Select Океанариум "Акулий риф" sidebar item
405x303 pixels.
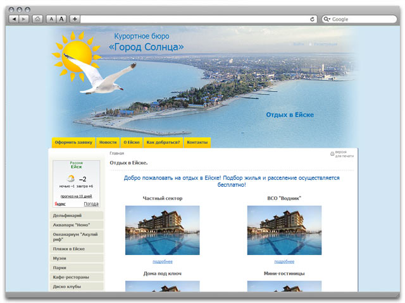click(77, 237)
